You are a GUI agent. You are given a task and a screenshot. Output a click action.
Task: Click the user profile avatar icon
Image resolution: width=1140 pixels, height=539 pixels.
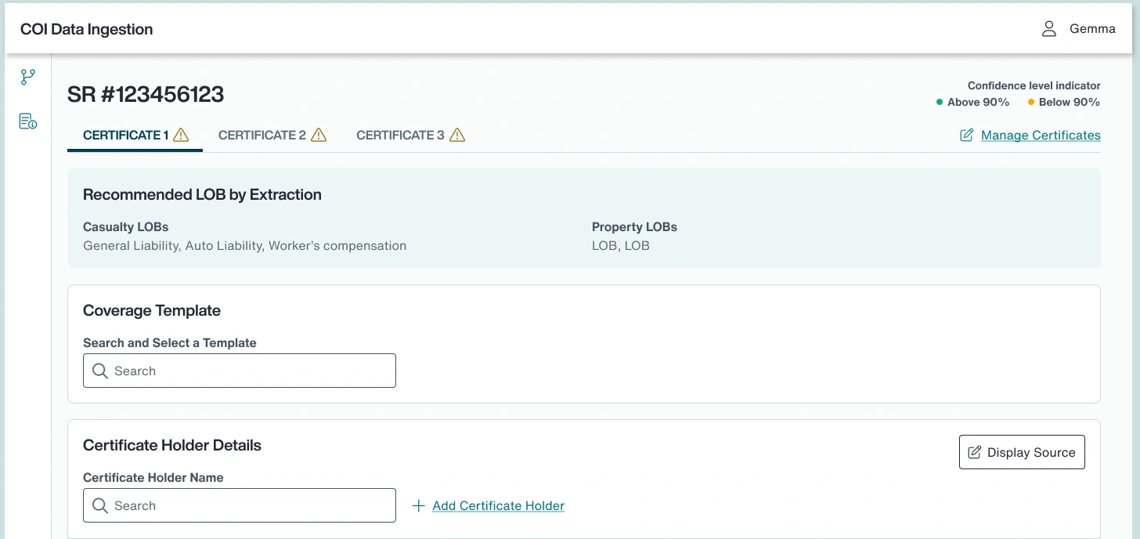(1049, 29)
